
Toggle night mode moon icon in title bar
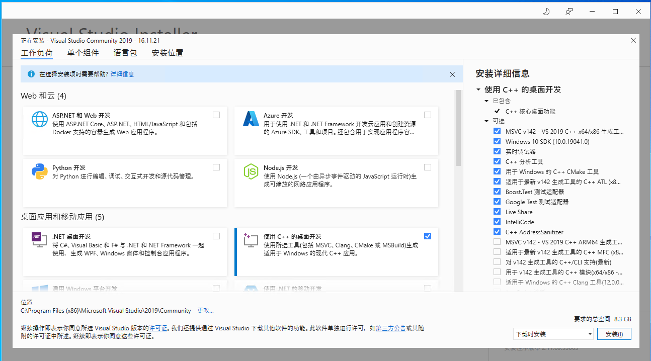click(546, 12)
